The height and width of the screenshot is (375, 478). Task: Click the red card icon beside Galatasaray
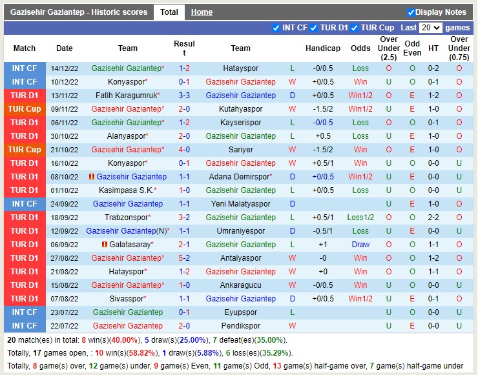(x=105, y=245)
